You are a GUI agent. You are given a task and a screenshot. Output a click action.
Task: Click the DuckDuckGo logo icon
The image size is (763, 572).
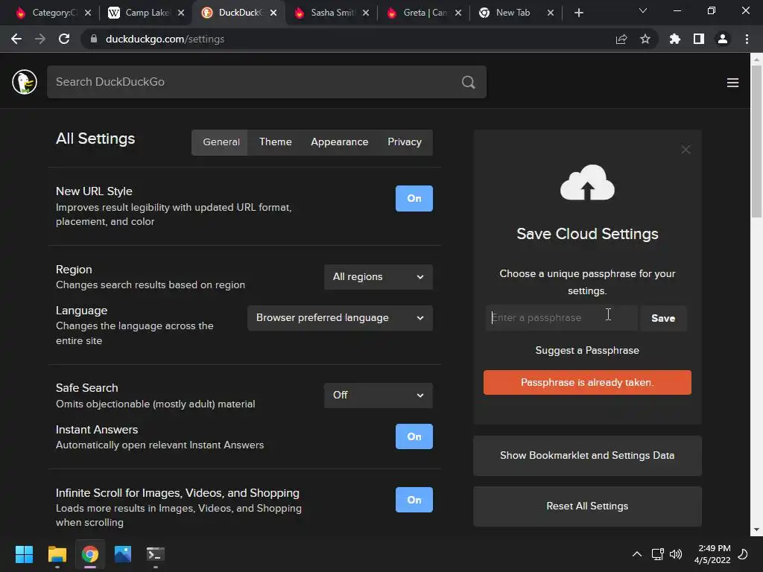[x=25, y=82]
